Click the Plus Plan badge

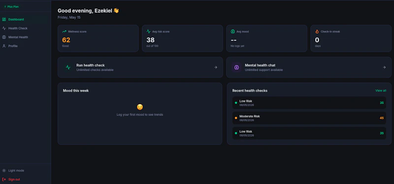point(11,6)
